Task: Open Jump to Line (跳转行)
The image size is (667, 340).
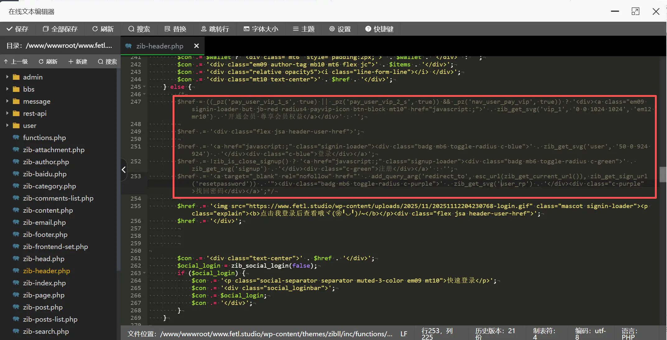Action: [x=215, y=29]
